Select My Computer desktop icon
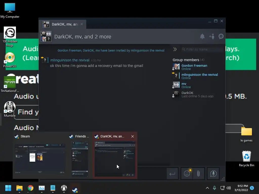Screen dimensions: 259x194 point(10,10)
